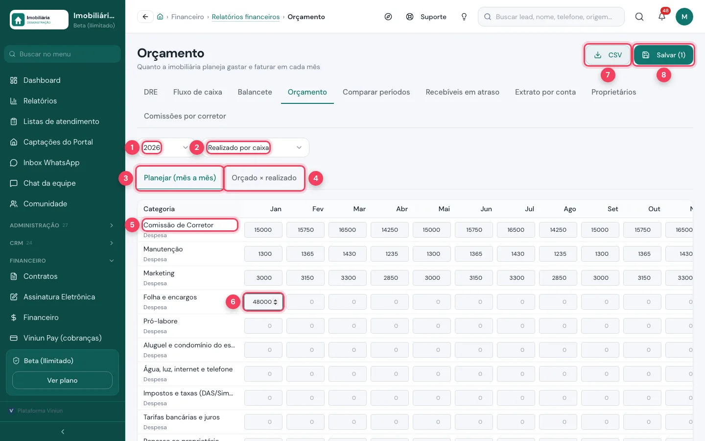Click the magnifier search button
This screenshot has height=441, width=705.
tap(639, 17)
